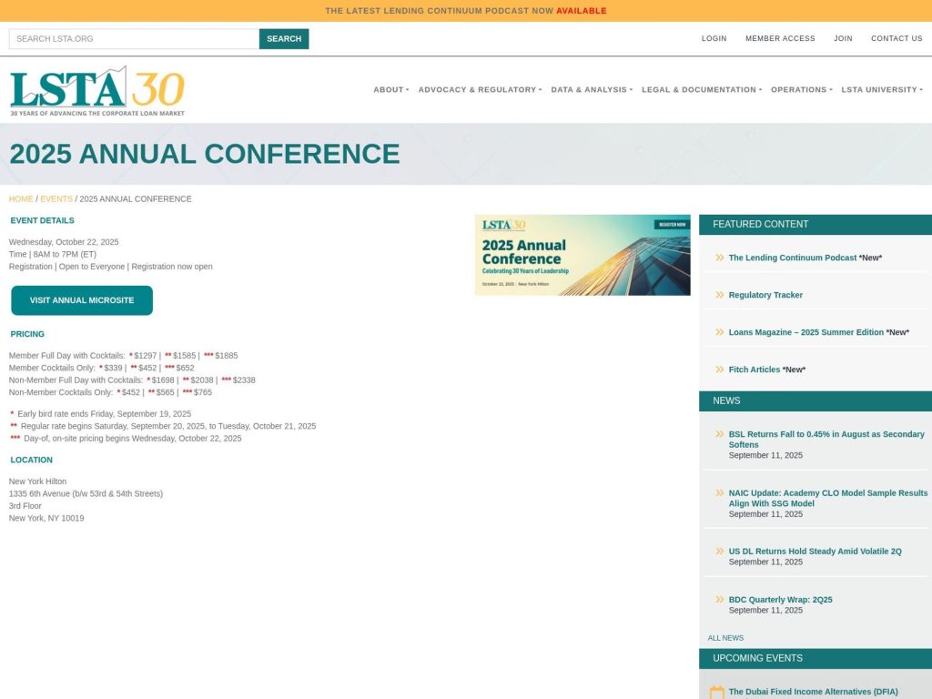
Task: Click the chevron beside BSL Returns news item
Action: [718, 434]
